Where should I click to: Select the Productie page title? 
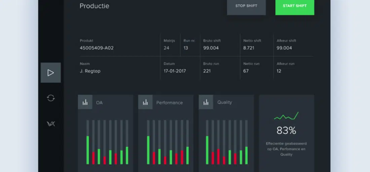[x=94, y=6]
